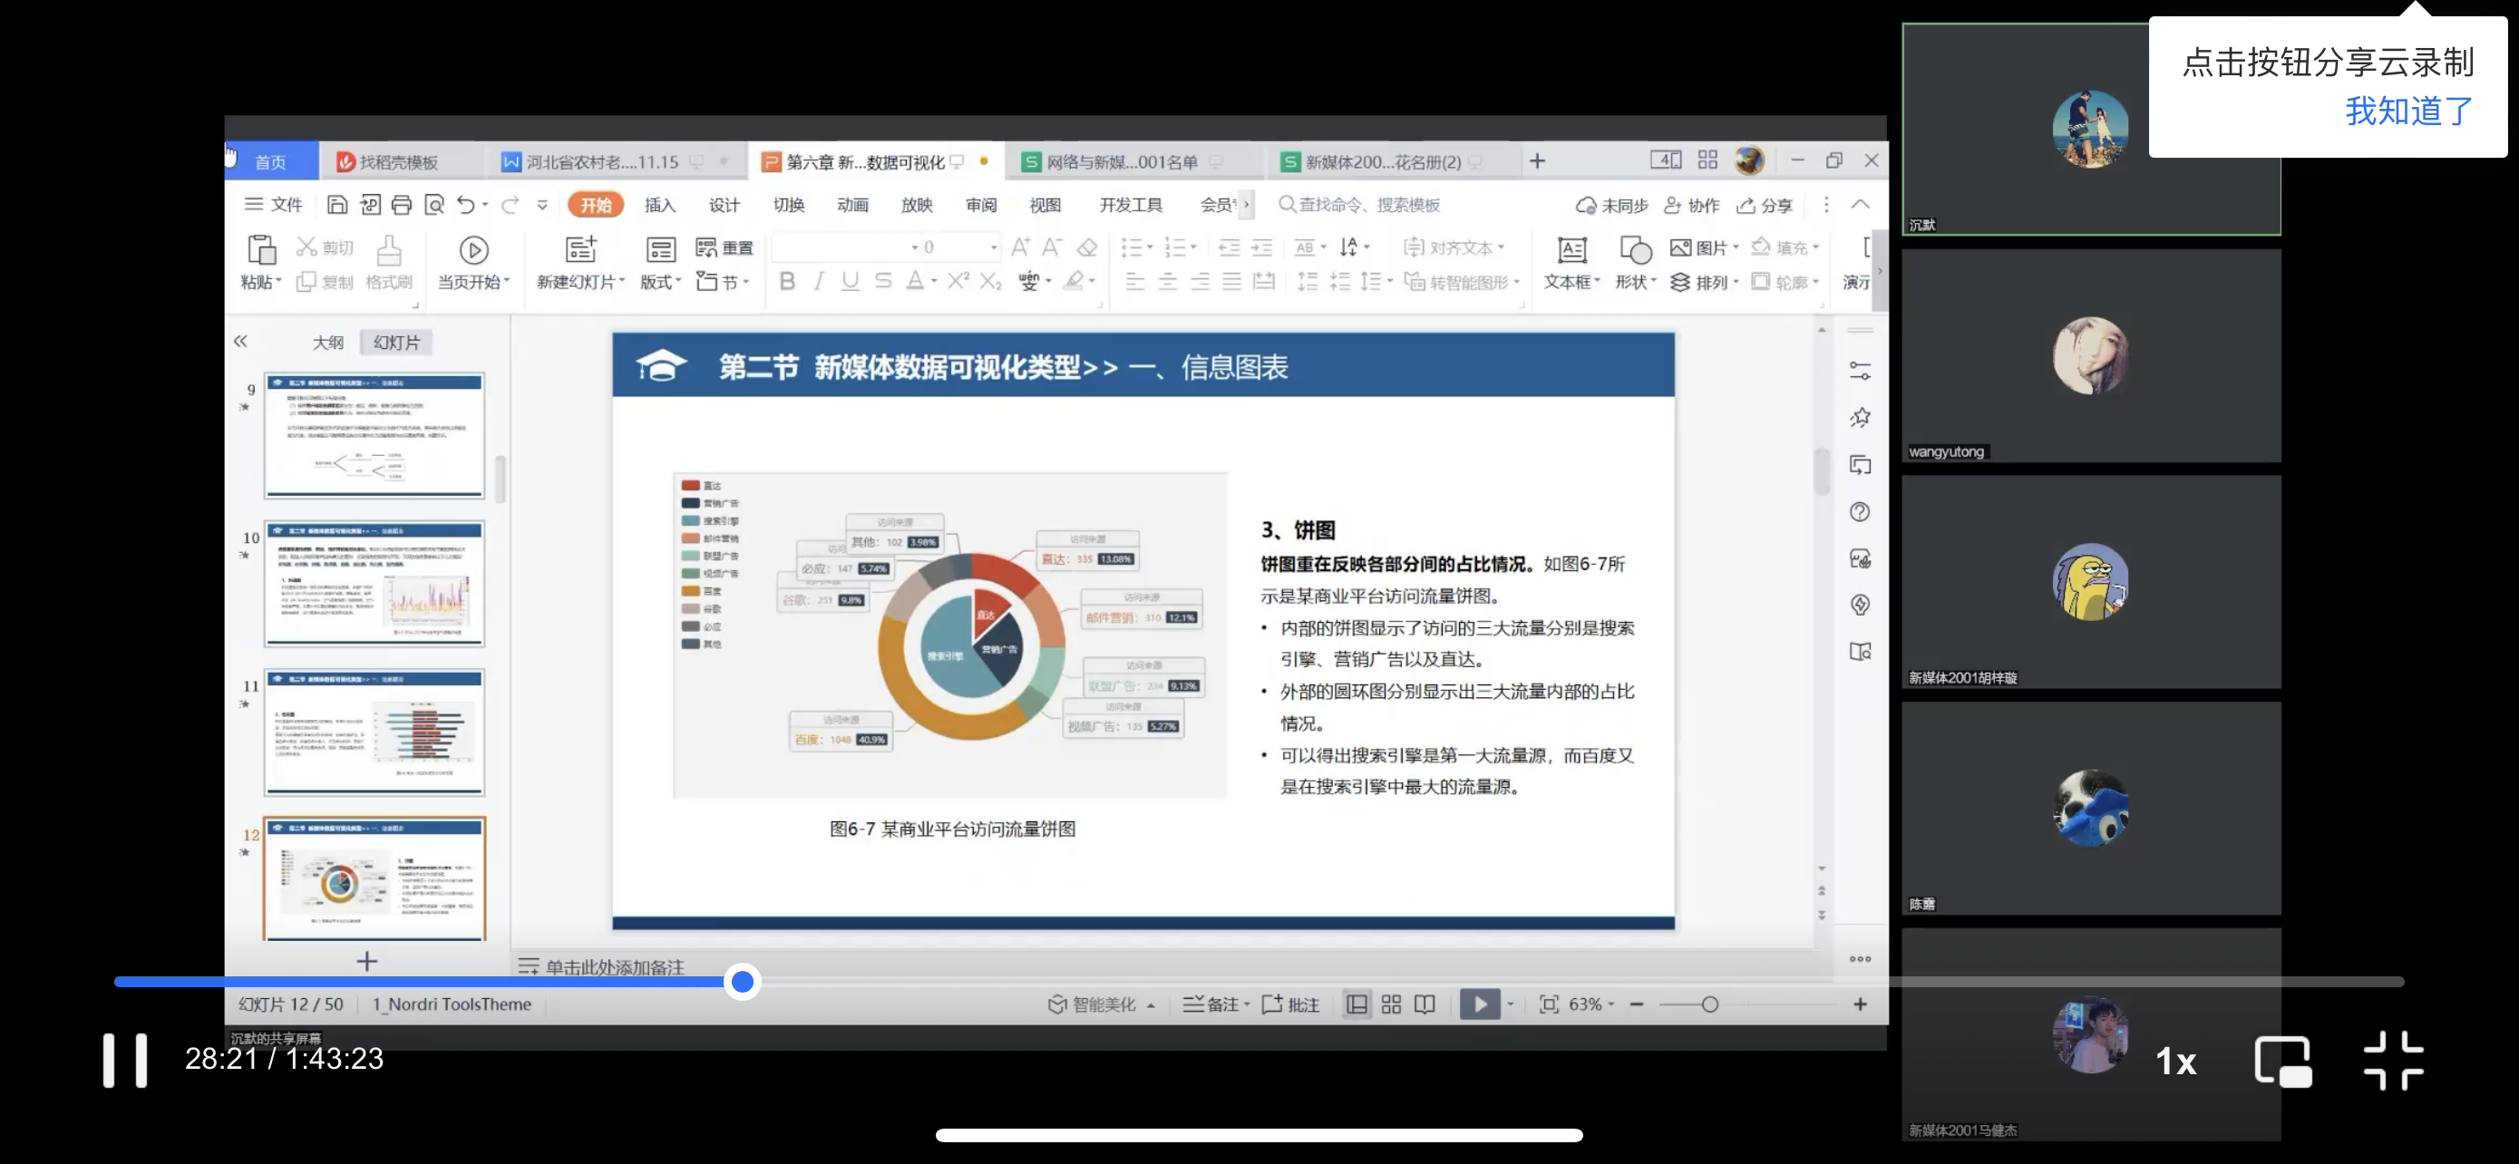Click the 格式刷 format painter icon
This screenshot has width=2519, height=1164.
(389, 250)
